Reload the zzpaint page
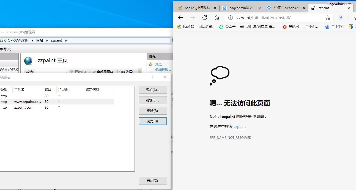The image size is (356, 190). [205, 18]
